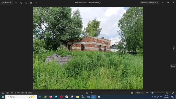The height and width of the screenshot is (99, 176).
Task: Start slideshow with the play icon
Action: click(7, 93)
